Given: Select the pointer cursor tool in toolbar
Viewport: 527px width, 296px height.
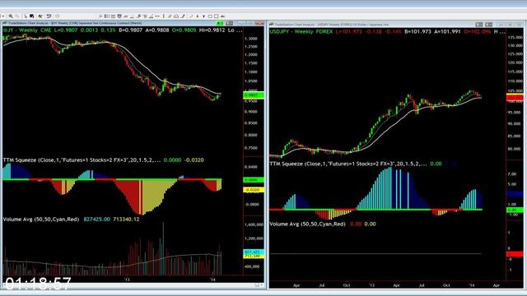Looking at the screenshot, I should coord(26,16).
